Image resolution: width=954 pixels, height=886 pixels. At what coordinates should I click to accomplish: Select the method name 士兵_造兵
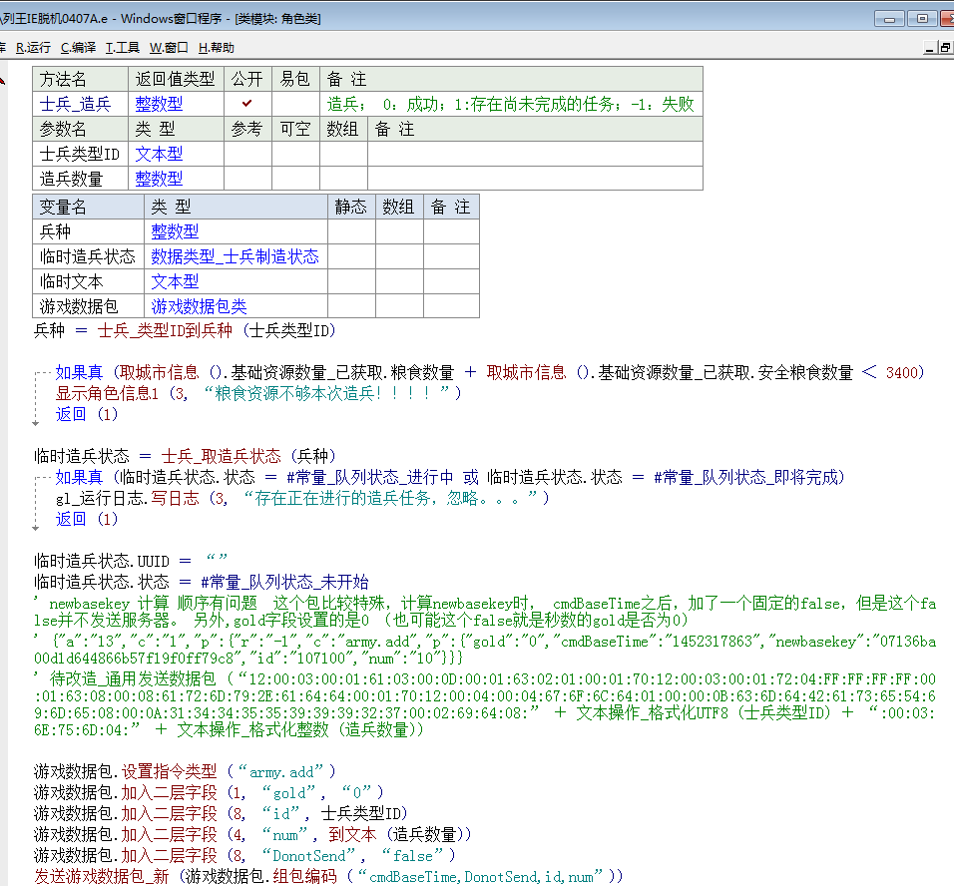[75, 104]
